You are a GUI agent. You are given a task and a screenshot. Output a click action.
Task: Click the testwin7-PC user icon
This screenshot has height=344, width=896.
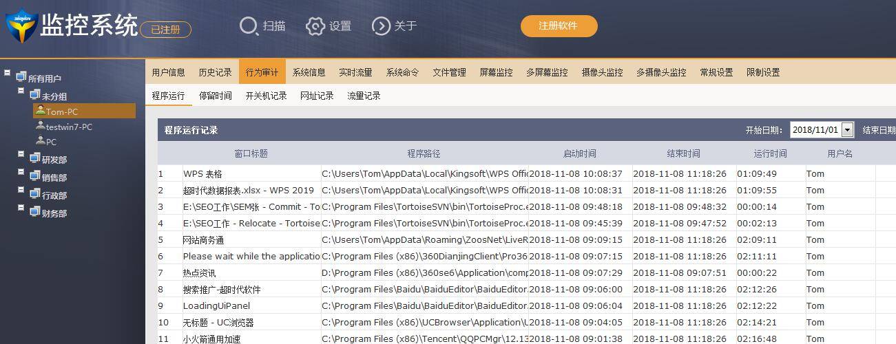tap(41, 126)
